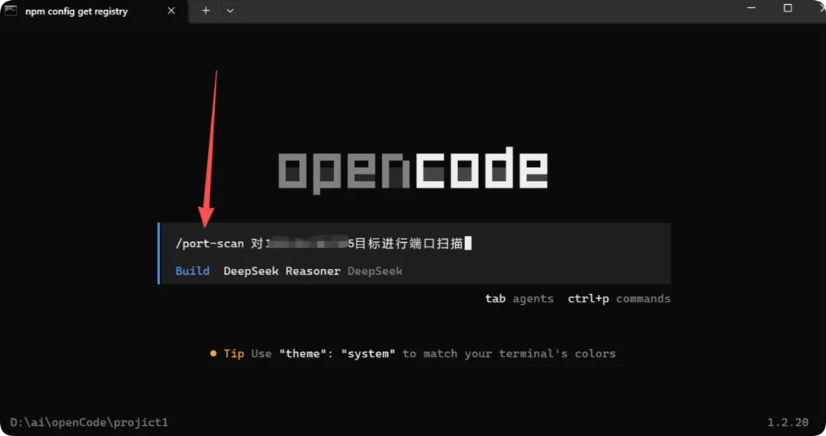826x436 pixels.
Task: Click the Tip text about theme system
Action: click(419, 354)
